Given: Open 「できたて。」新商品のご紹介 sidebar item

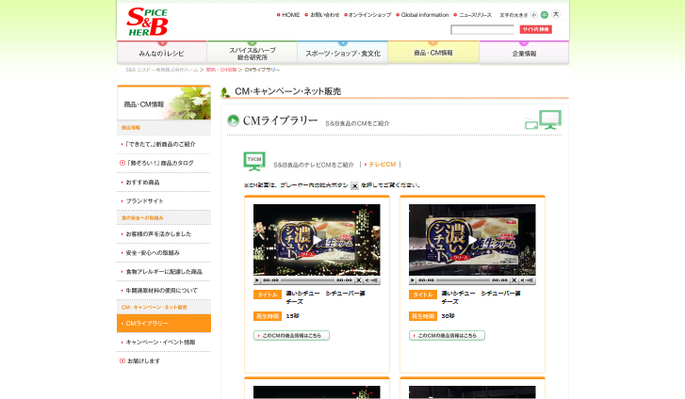Looking at the screenshot, I should point(164,144).
